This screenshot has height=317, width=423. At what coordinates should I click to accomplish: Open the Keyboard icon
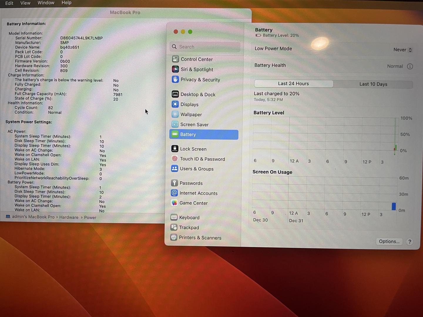174,217
